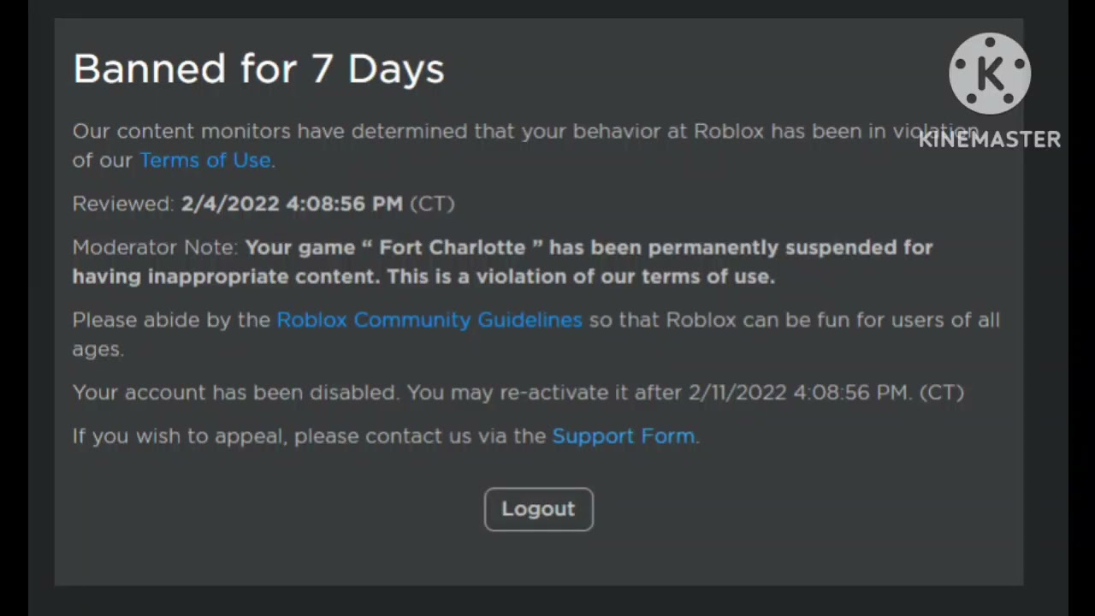Click the "Moderator Note:" label

click(155, 247)
